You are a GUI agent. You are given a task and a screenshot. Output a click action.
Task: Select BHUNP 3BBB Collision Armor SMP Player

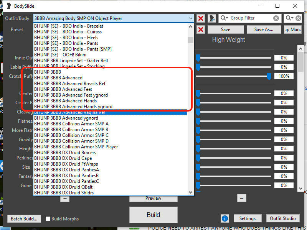(110, 147)
